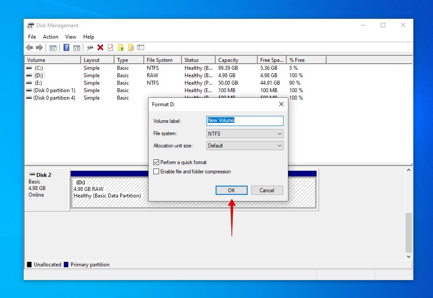The image size is (433, 298).
Task: Open the Allocation unit size dropdown
Action: [x=245, y=146]
